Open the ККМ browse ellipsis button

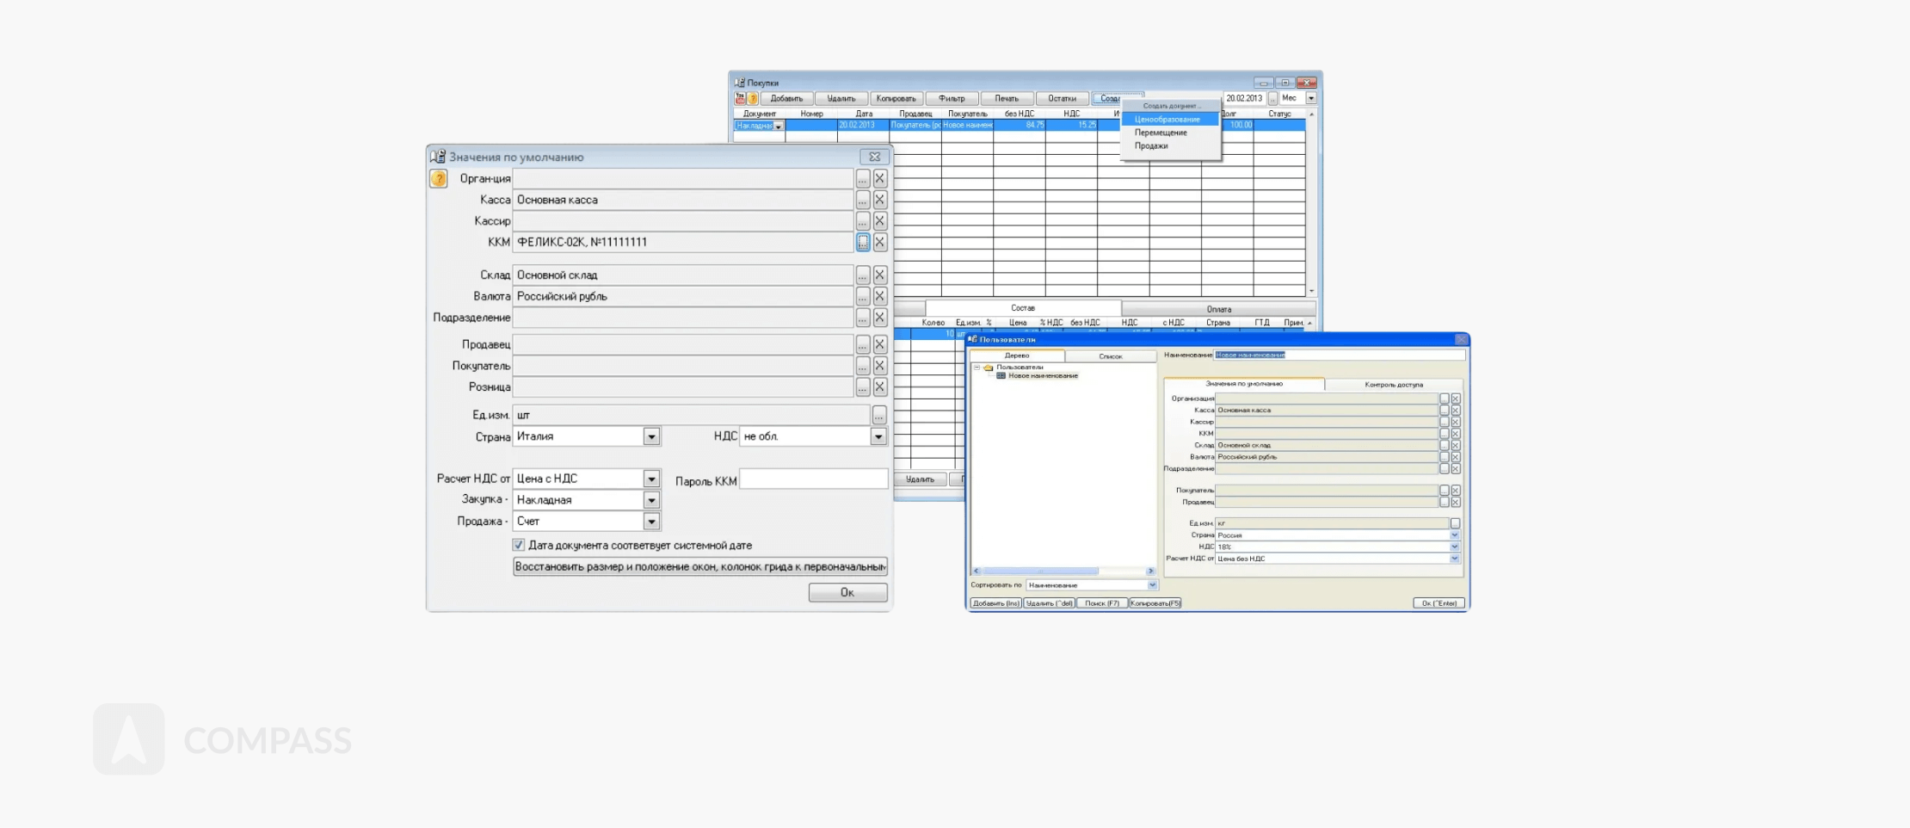coord(862,243)
